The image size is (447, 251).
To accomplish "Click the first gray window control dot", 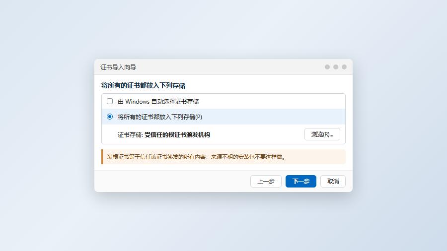I will point(327,67).
